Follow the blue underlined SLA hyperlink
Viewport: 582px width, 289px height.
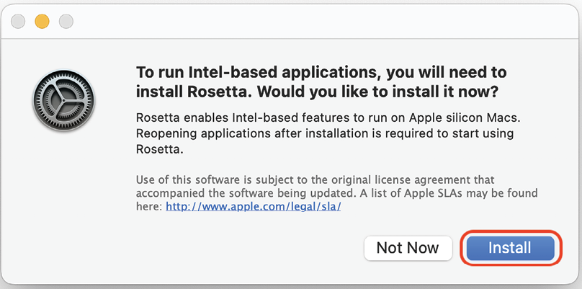(x=253, y=207)
